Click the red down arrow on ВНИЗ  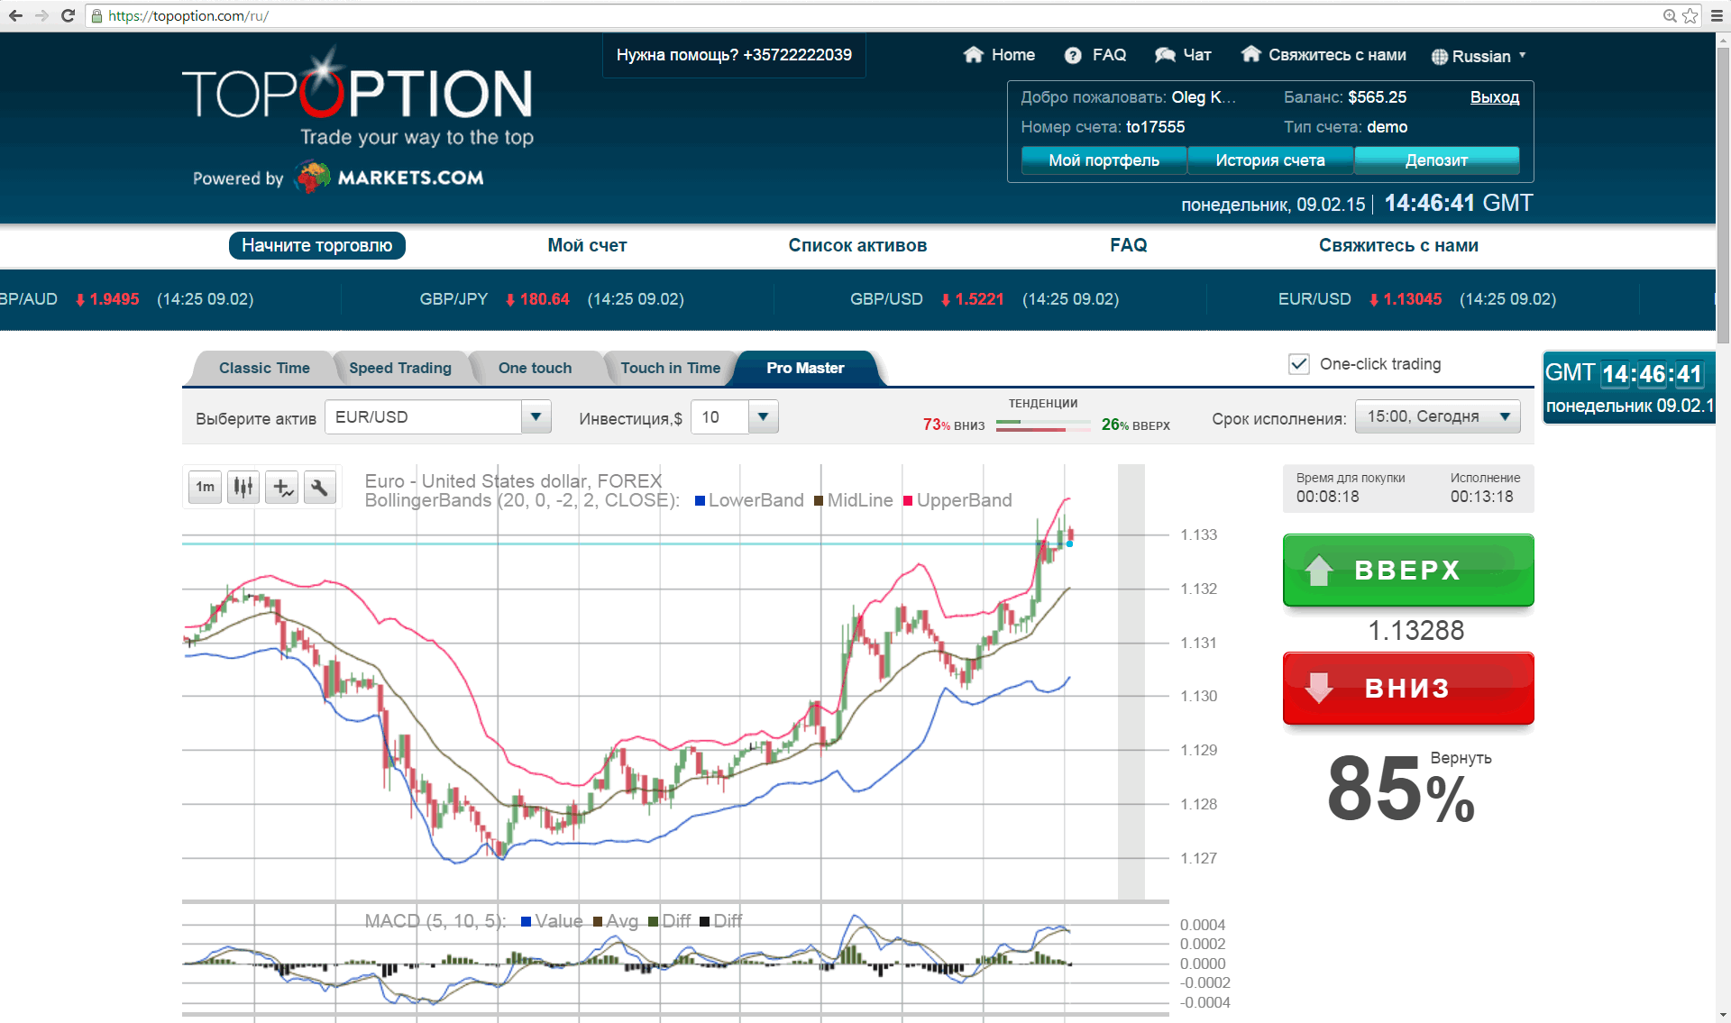pyautogui.click(x=1319, y=688)
